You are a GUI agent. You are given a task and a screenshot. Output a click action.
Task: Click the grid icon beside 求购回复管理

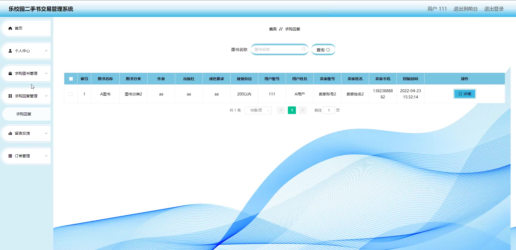click(x=10, y=96)
